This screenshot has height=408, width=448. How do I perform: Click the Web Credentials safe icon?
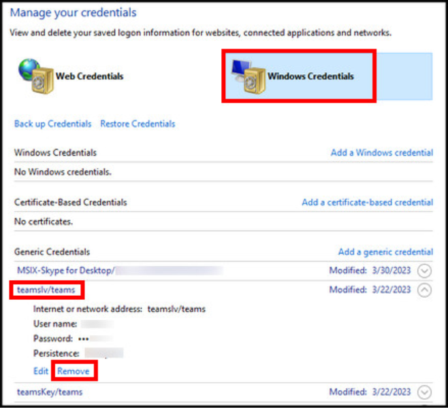(x=36, y=76)
